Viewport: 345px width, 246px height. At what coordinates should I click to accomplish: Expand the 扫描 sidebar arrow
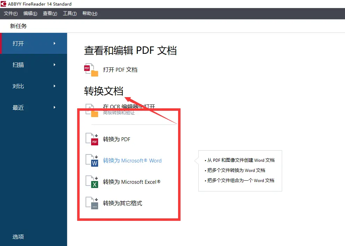pos(54,65)
